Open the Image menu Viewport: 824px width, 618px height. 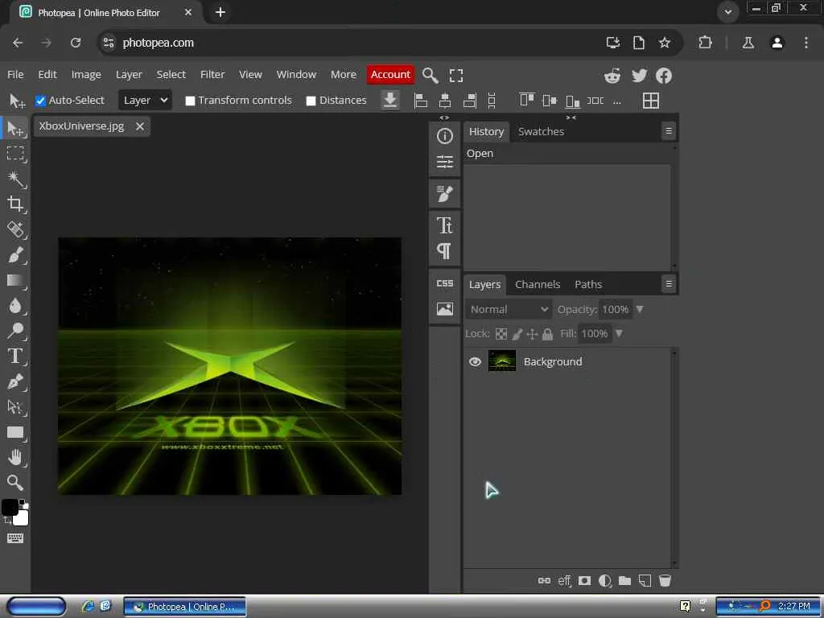point(86,75)
